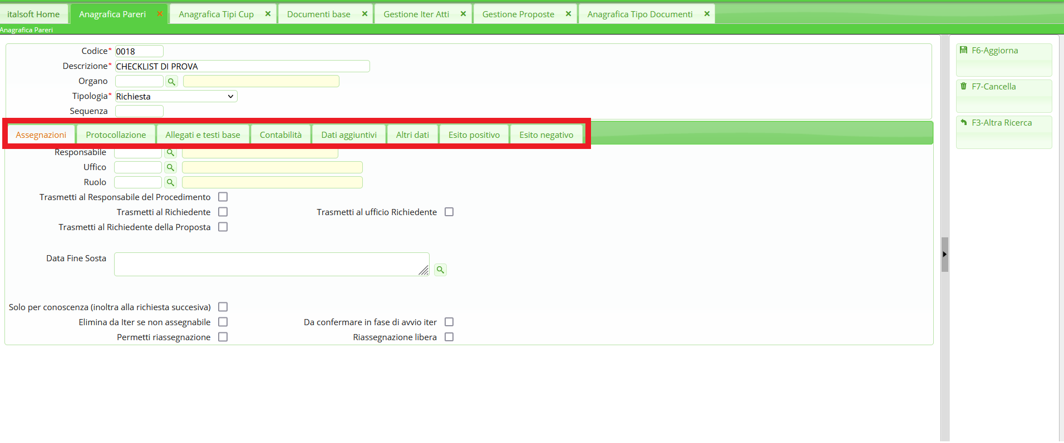Click the Sequenza input field

point(139,111)
